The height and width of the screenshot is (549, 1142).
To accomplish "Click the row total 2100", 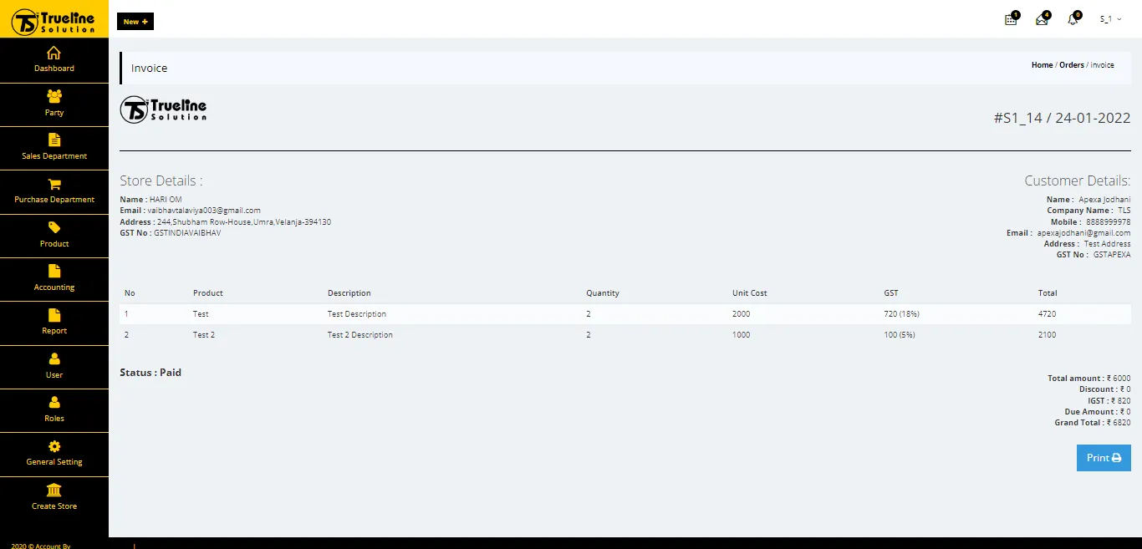I will pos(1047,335).
